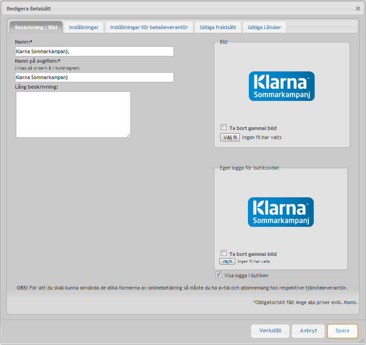Screen dimensions: 366x345
Task: Open the Giltiga Länder tab
Action: [264, 27]
